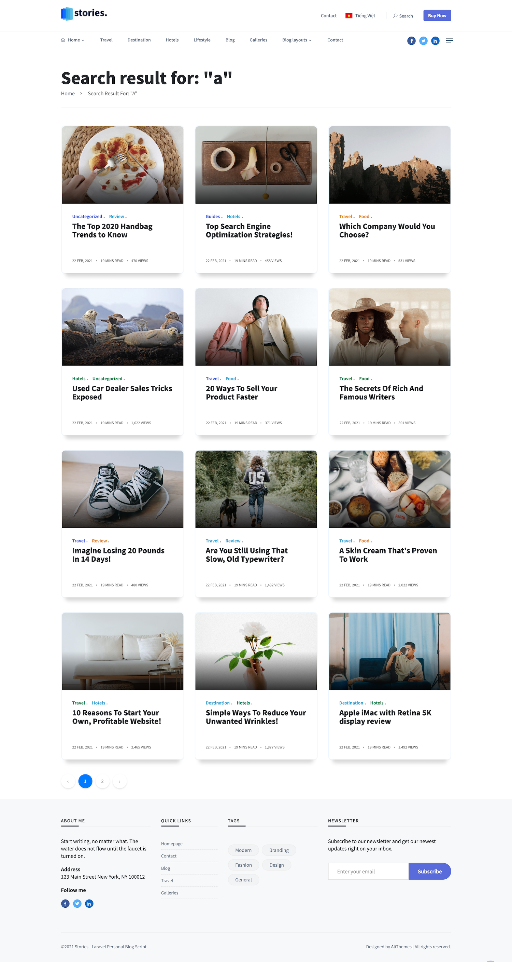Viewport: 512px width, 962px height.
Task: Open footer LinkedIn follow icon
Action: click(x=89, y=903)
